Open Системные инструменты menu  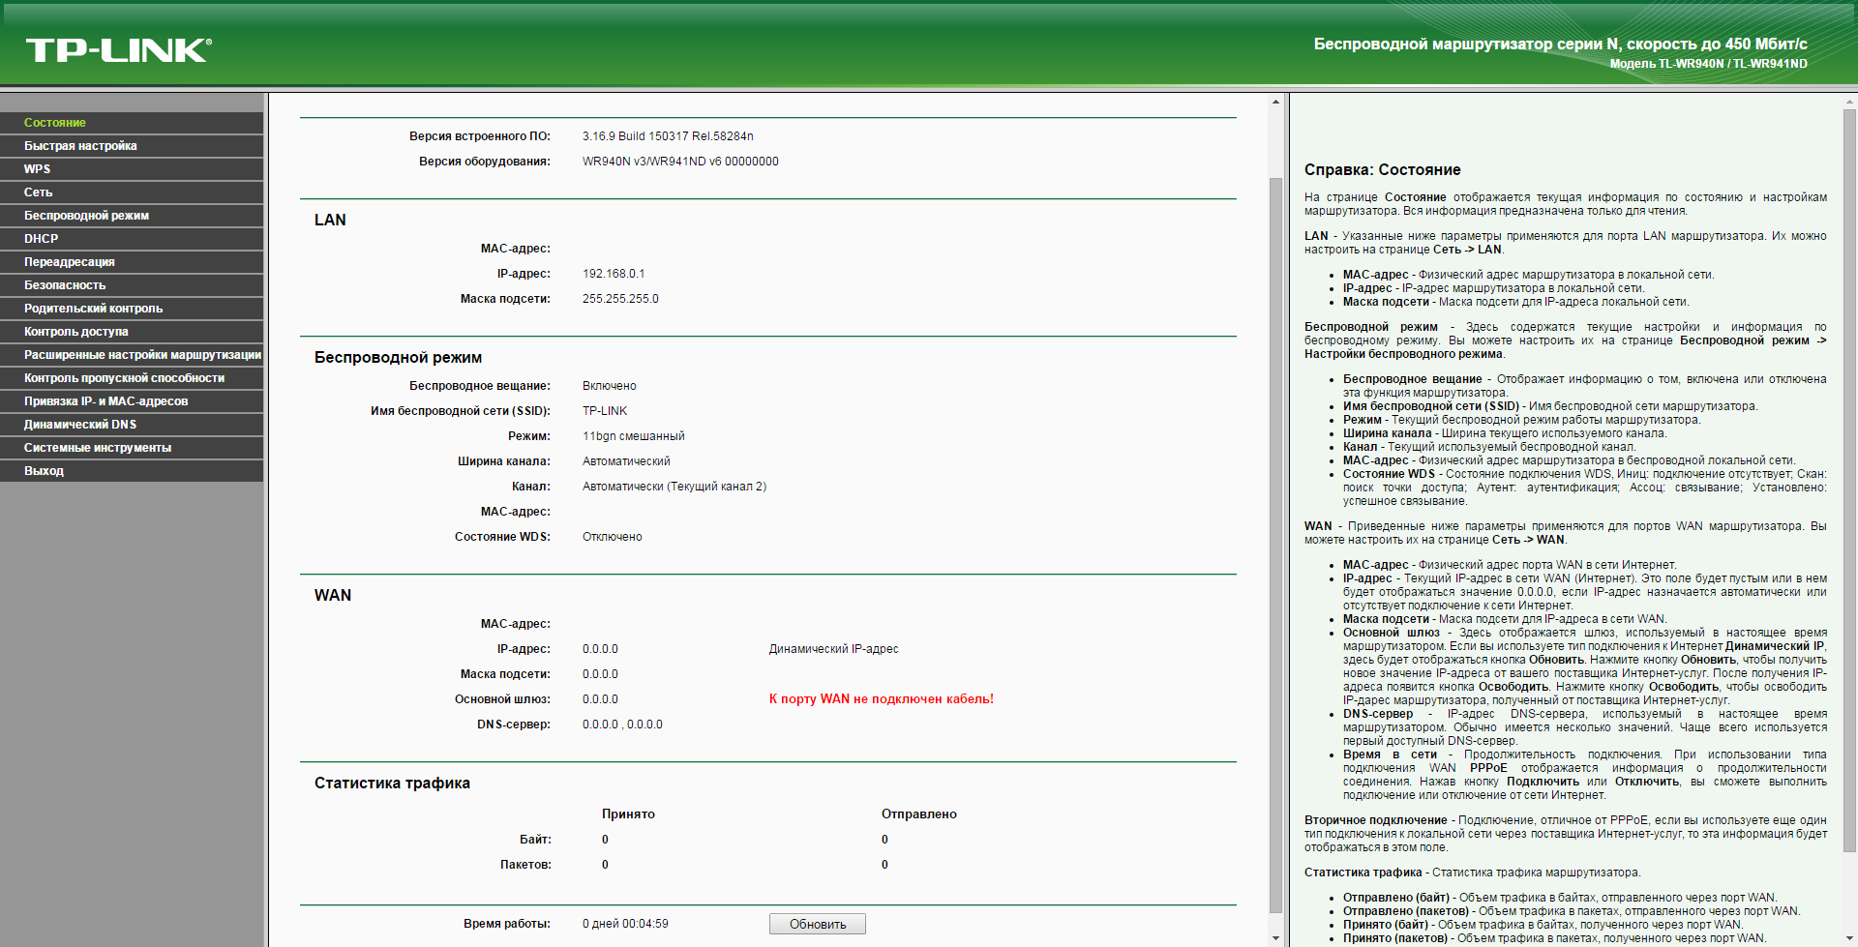132,448
